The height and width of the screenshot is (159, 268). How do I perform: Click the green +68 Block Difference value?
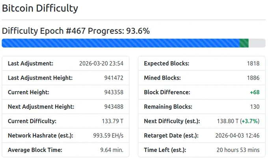(255, 92)
